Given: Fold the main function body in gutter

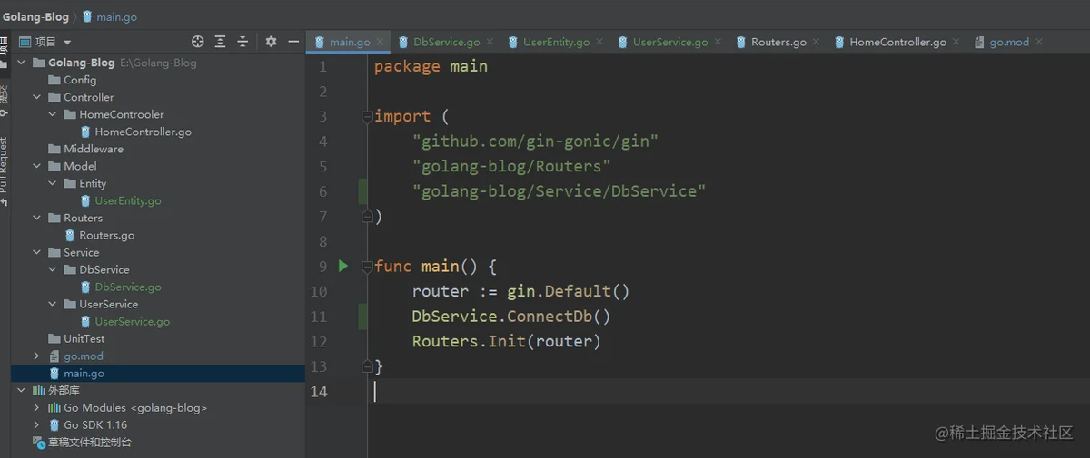Looking at the screenshot, I should tap(367, 267).
